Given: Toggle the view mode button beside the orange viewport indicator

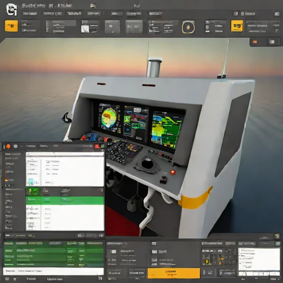Looking at the screenshot, I should point(272,42).
